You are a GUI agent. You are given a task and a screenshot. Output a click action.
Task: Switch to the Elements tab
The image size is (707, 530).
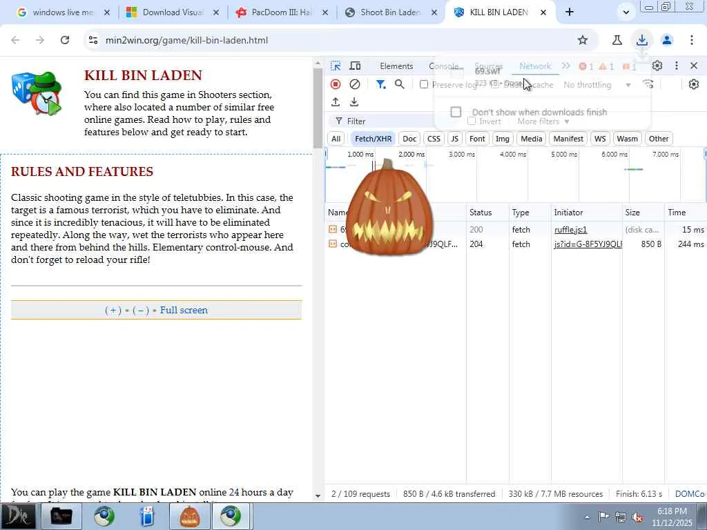[396, 66]
